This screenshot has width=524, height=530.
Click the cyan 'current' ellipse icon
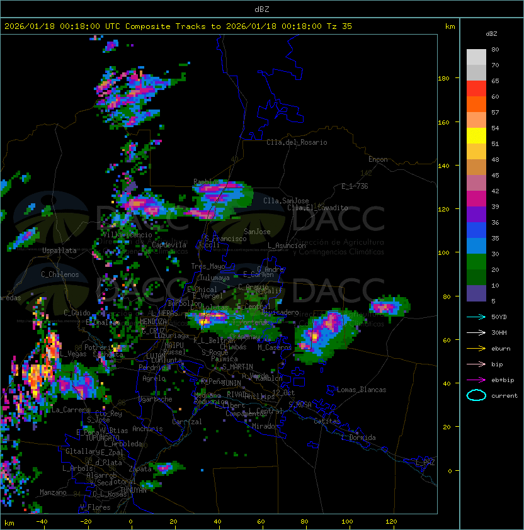click(x=476, y=395)
